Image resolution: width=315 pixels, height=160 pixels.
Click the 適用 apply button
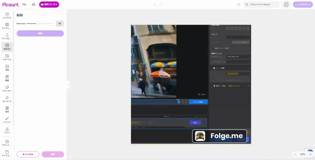pyautogui.click(x=53, y=154)
